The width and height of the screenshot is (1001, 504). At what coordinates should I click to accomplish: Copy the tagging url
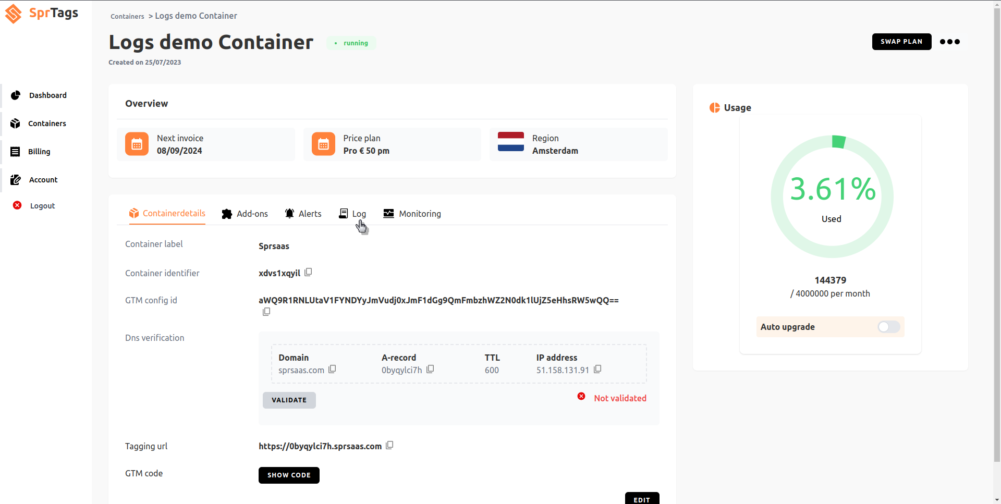click(389, 445)
